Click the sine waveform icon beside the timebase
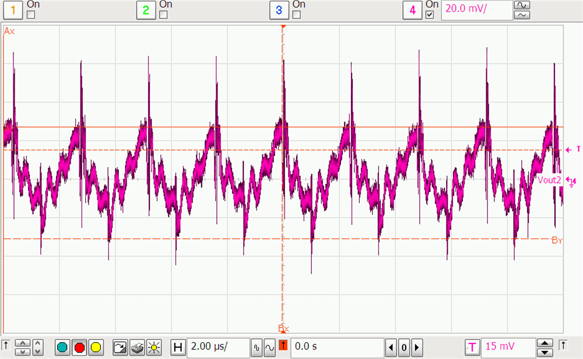The image size is (583, 359). coord(269,347)
